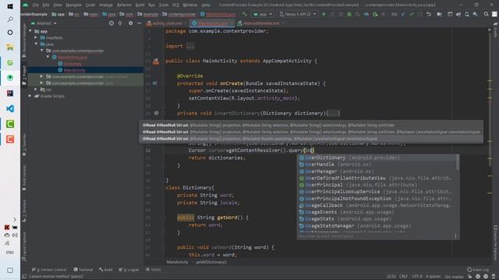Open the File menu

coord(35,5)
